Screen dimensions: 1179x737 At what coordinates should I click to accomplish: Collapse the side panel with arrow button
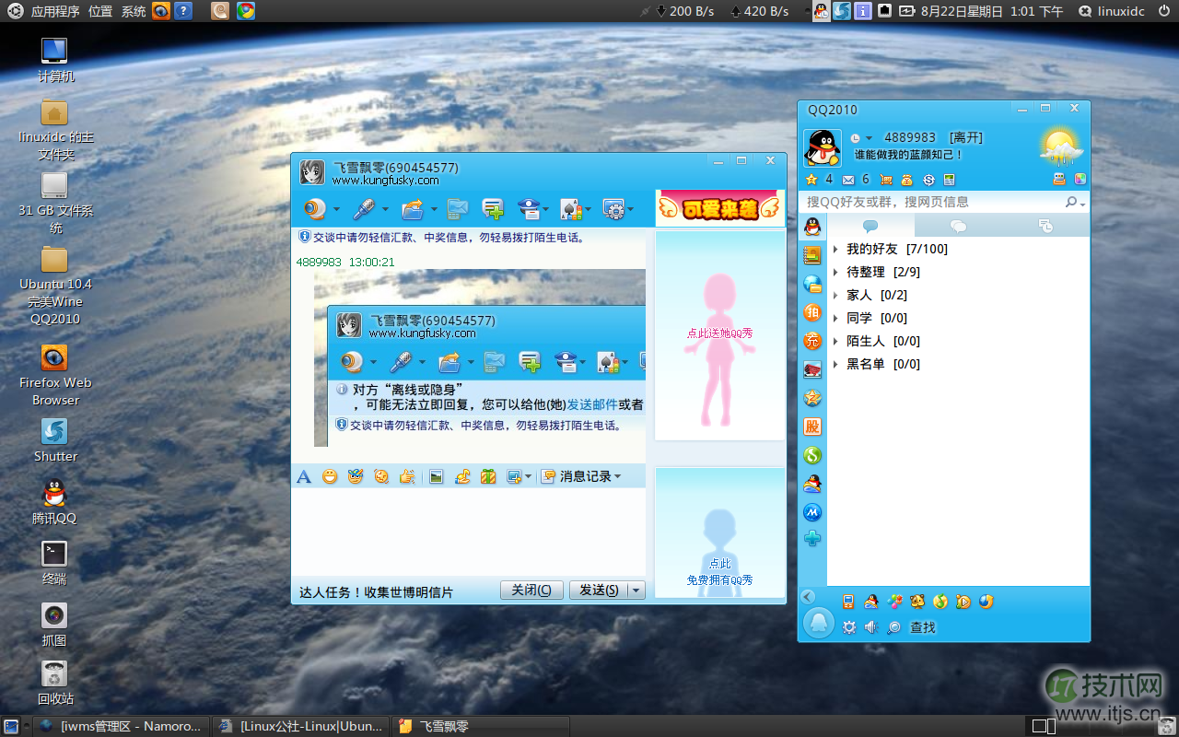808,597
